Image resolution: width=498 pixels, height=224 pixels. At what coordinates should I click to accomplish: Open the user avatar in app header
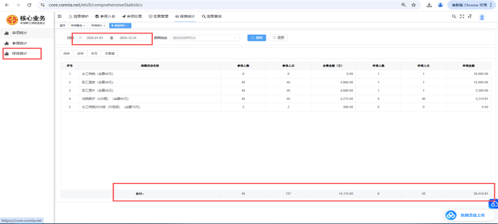point(482,17)
